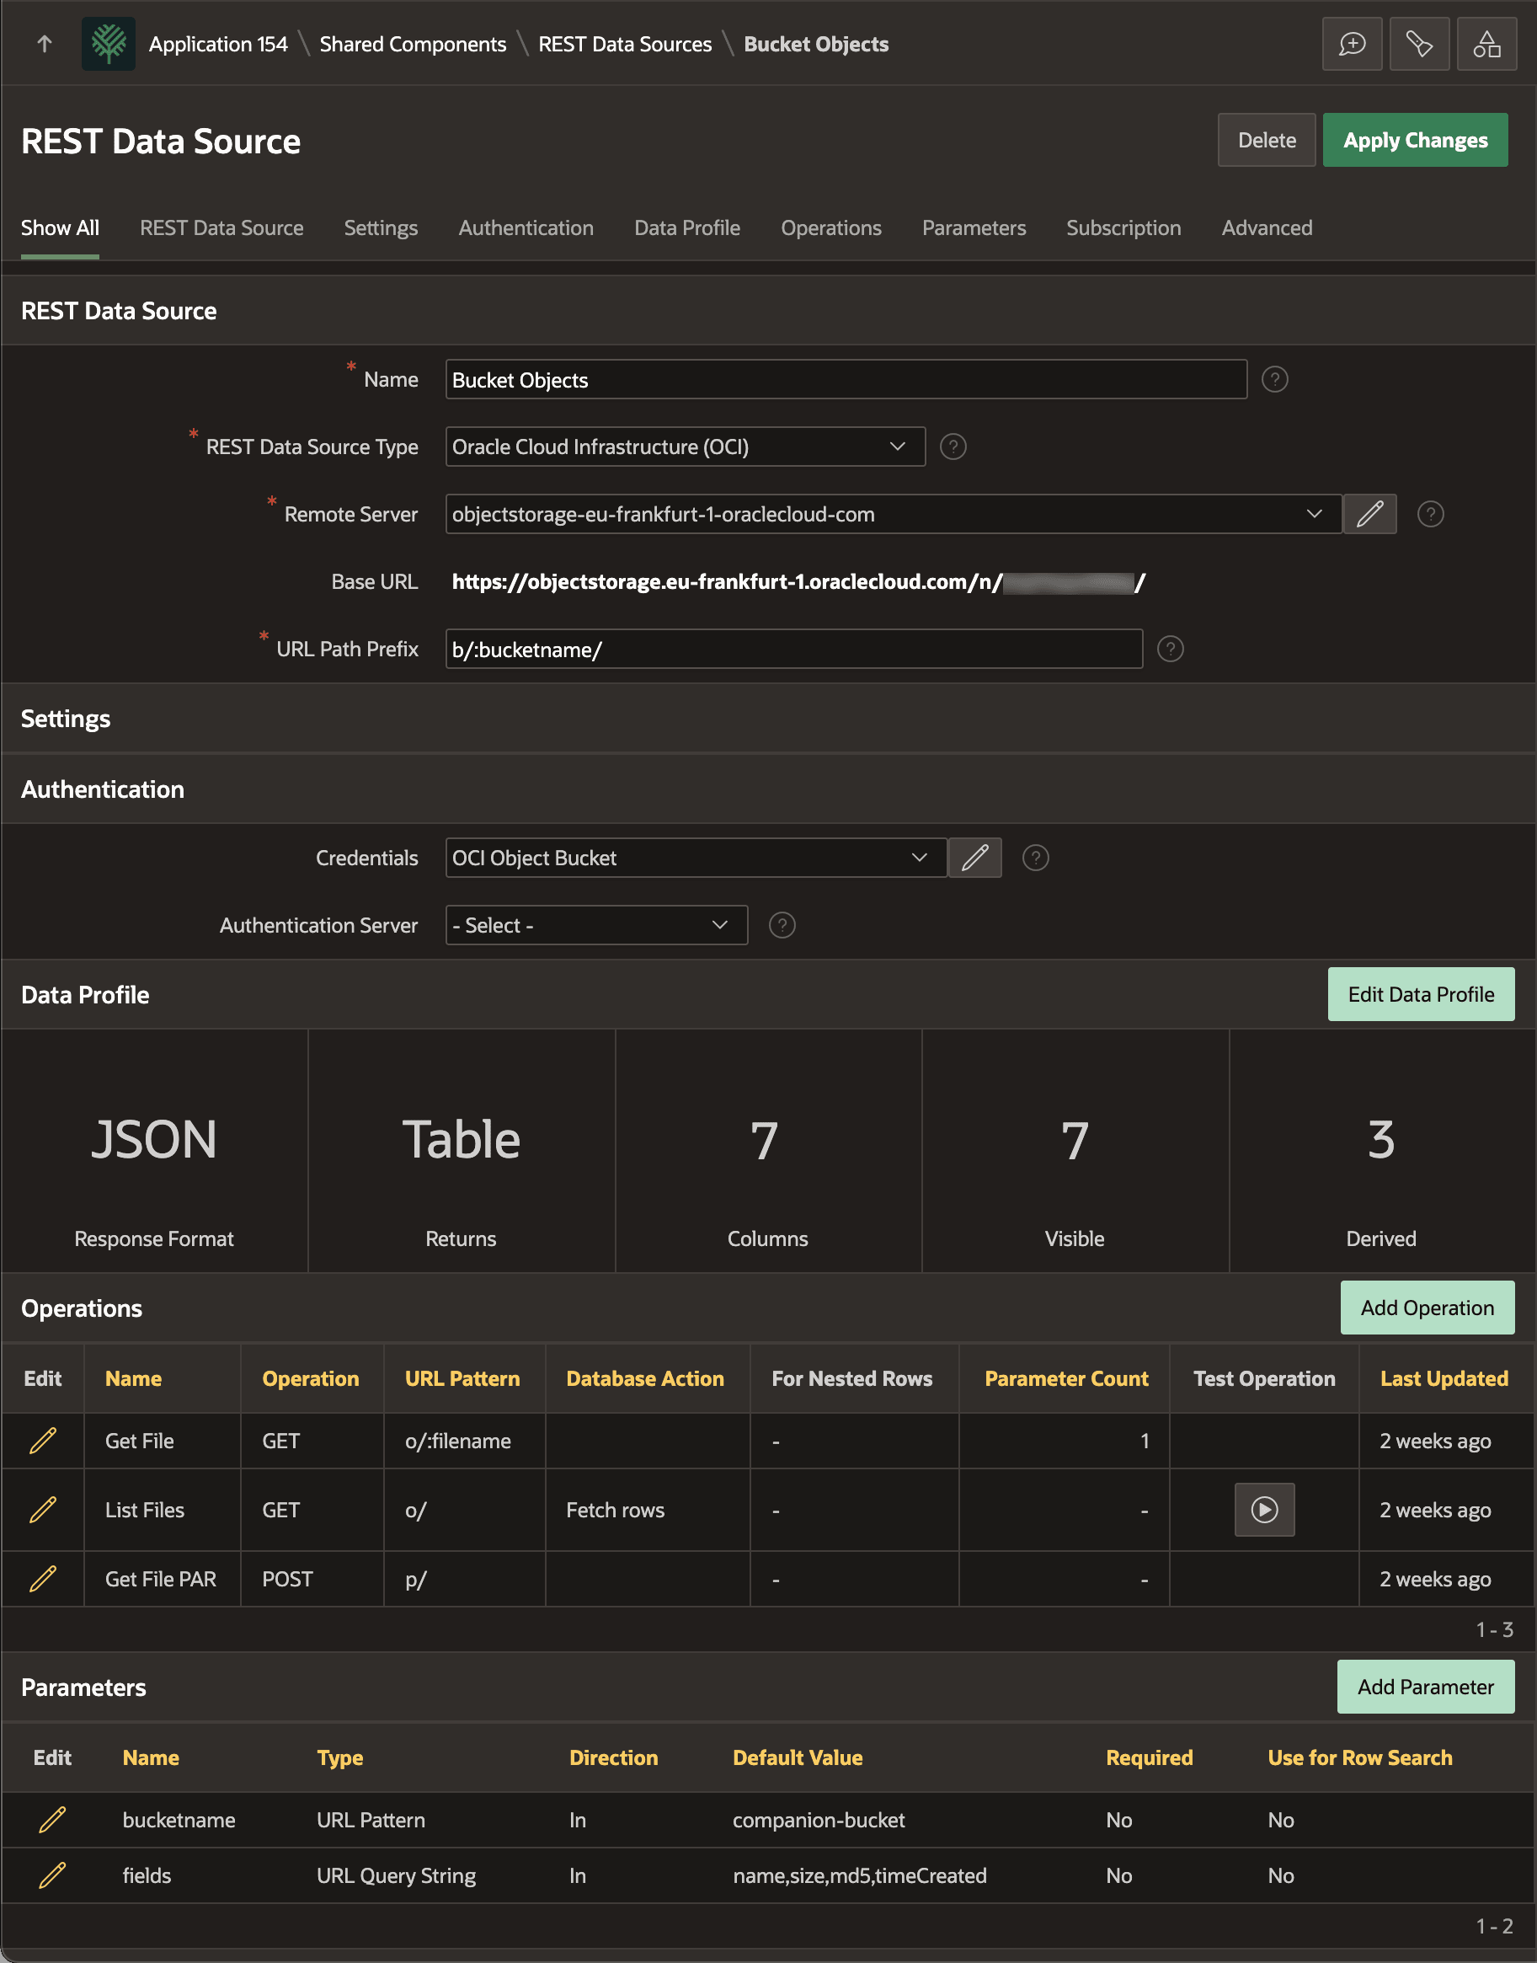Image resolution: width=1537 pixels, height=1963 pixels.
Task: Click the Add Operation button
Action: [1428, 1308]
